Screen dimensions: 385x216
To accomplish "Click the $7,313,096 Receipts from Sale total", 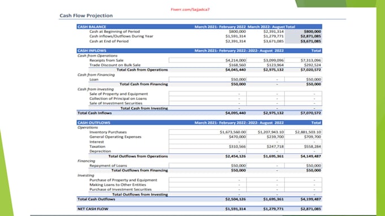I will (x=311, y=60).
